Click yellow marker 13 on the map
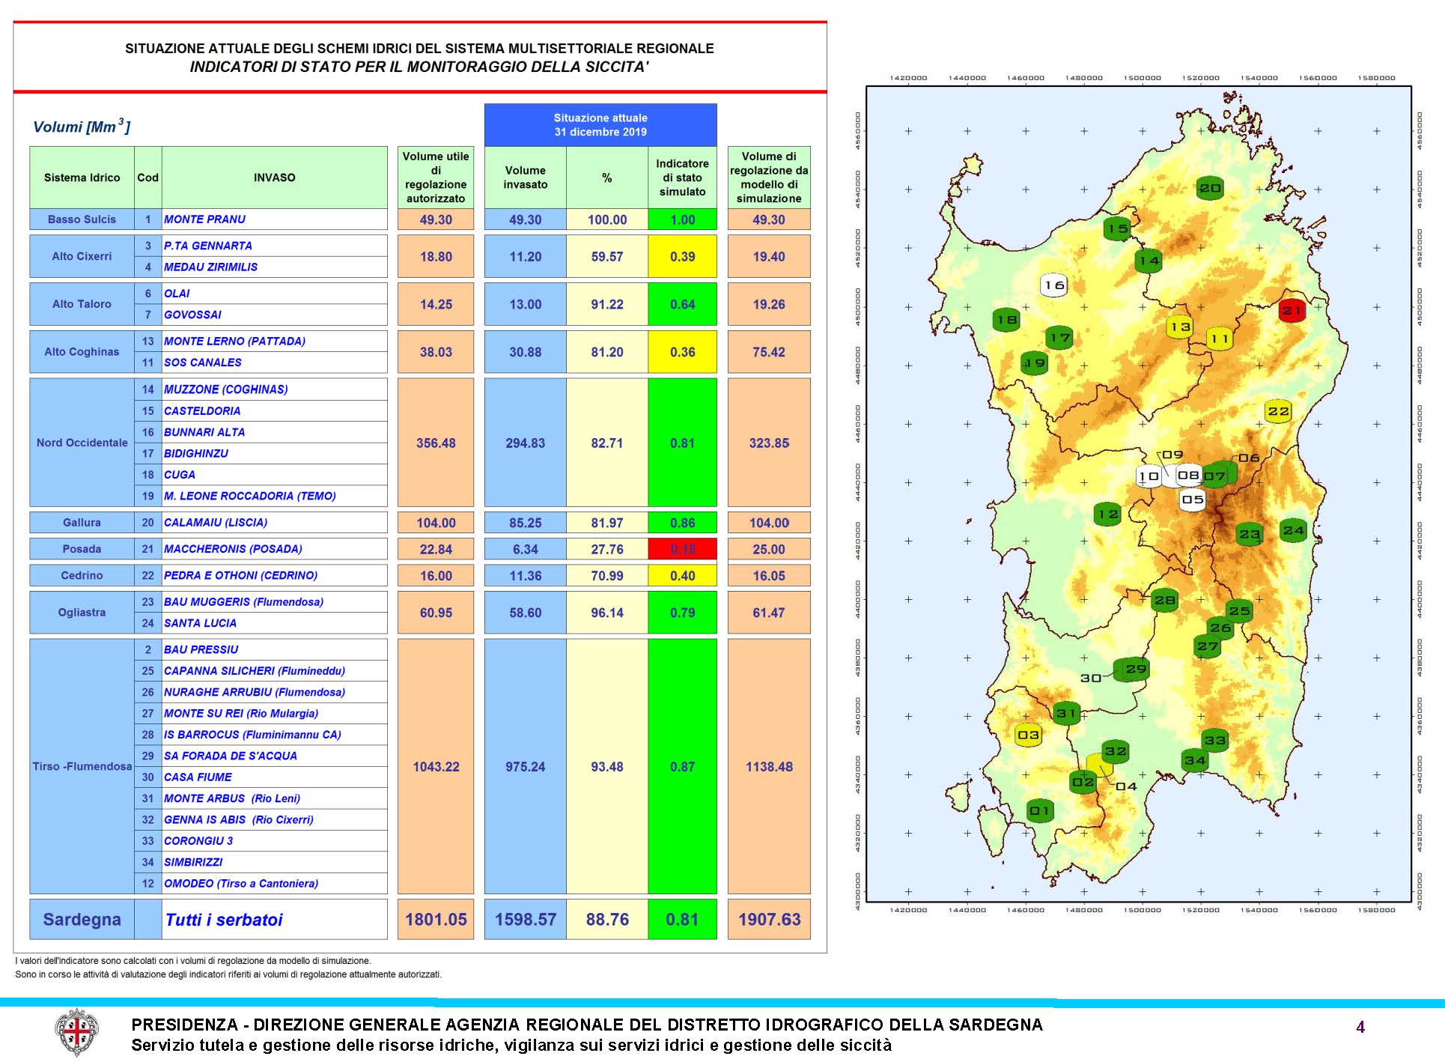 pyautogui.click(x=1180, y=327)
